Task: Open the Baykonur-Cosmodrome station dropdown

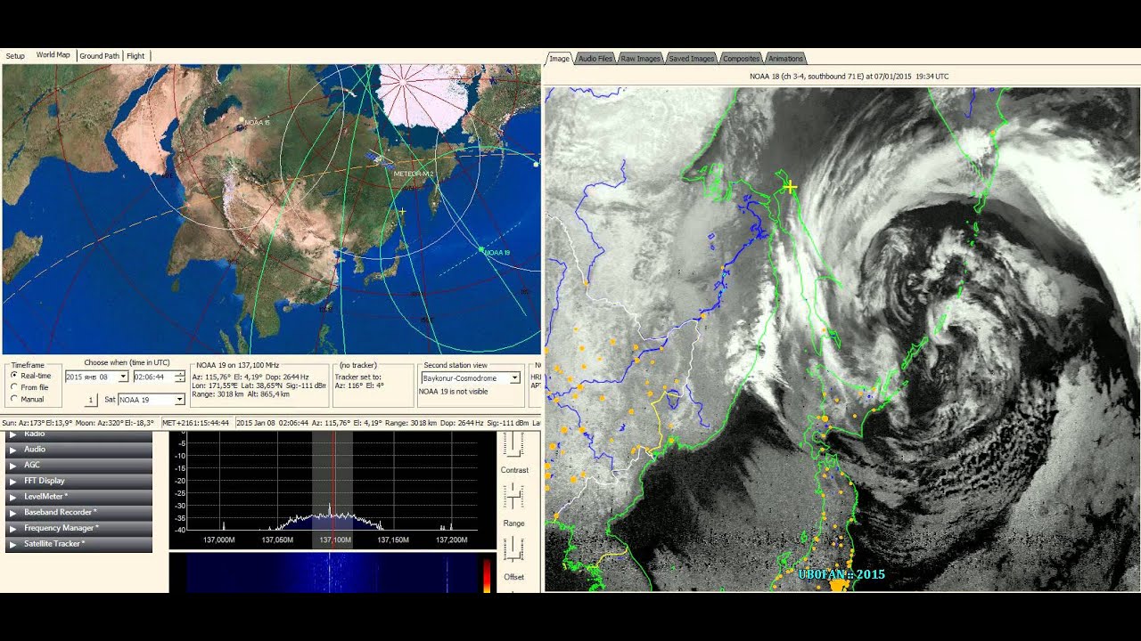Action: [514, 378]
